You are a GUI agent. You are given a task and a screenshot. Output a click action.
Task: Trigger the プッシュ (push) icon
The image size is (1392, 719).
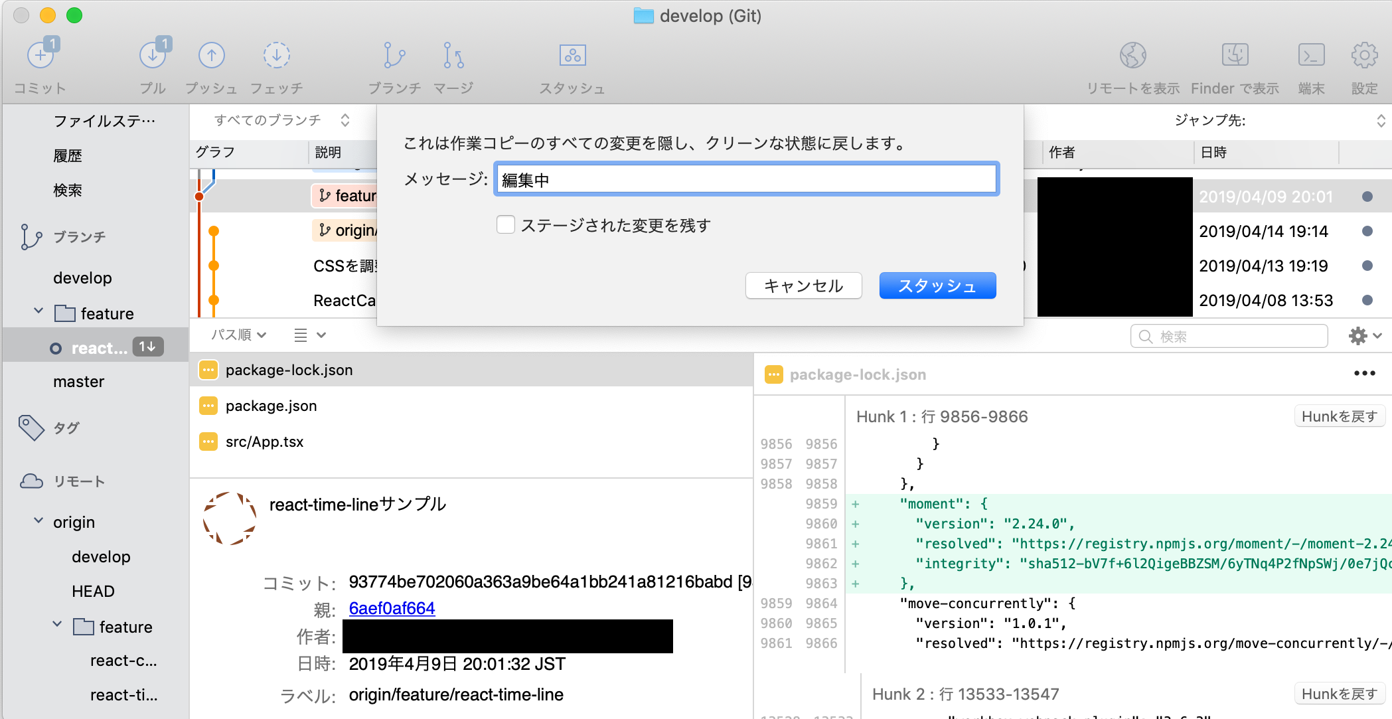click(211, 56)
